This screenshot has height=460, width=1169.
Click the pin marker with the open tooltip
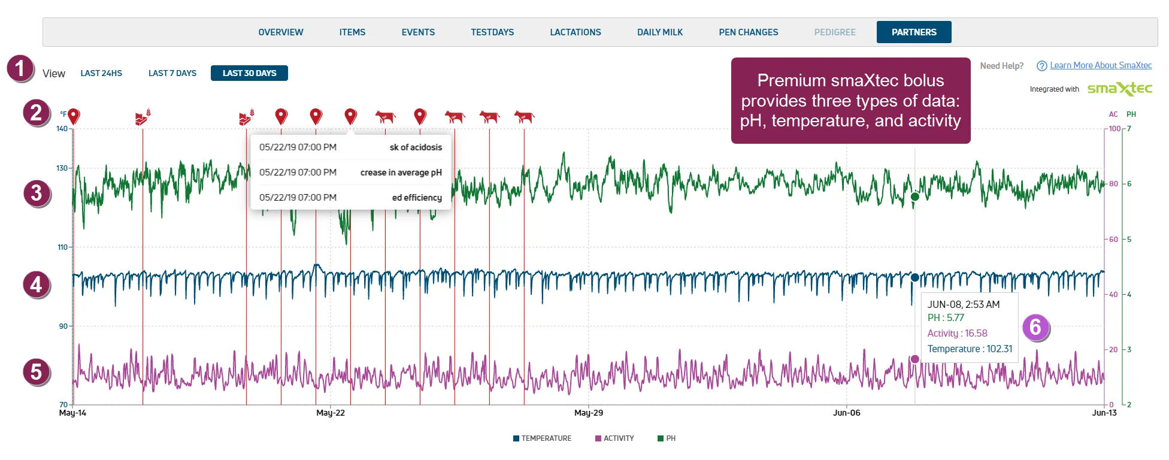tap(350, 116)
